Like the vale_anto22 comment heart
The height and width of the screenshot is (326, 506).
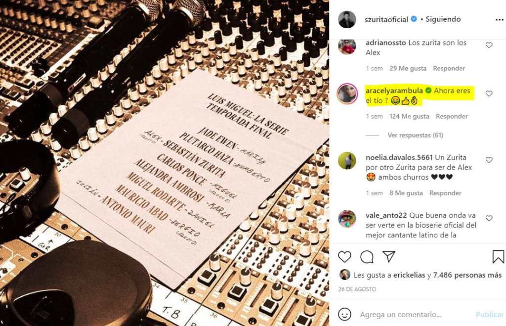click(x=489, y=218)
